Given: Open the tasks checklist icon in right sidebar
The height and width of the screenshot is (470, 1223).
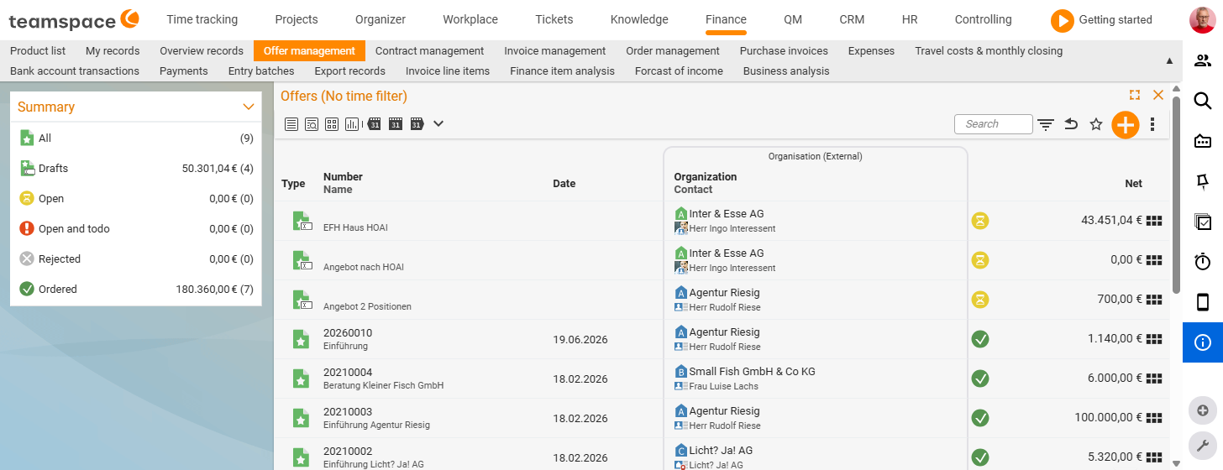Looking at the screenshot, I should [x=1203, y=222].
